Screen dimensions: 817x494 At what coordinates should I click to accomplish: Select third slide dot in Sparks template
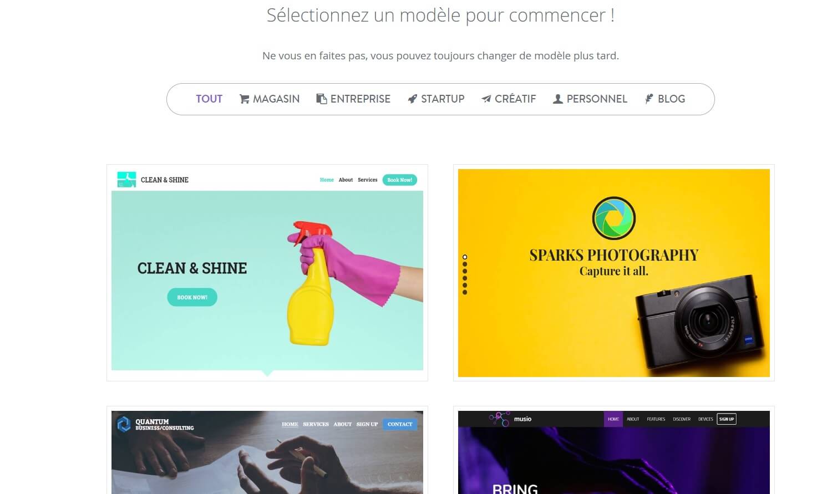click(x=465, y=271)
